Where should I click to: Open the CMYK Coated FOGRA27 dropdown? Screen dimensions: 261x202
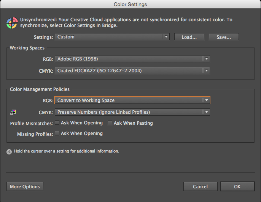click(x=132, y=71)
